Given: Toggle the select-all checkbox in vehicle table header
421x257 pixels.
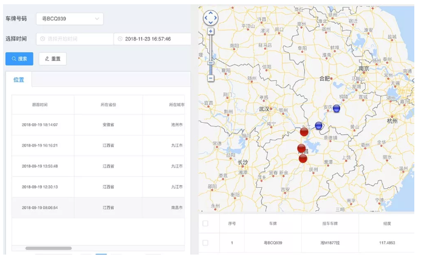Looking at the screenshot, I should click(x=205, y=224).
